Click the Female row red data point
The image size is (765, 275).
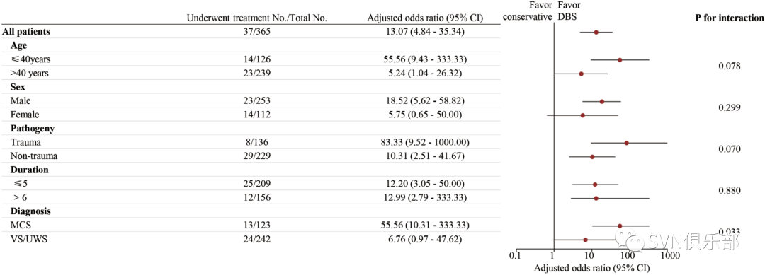(582, 115)
